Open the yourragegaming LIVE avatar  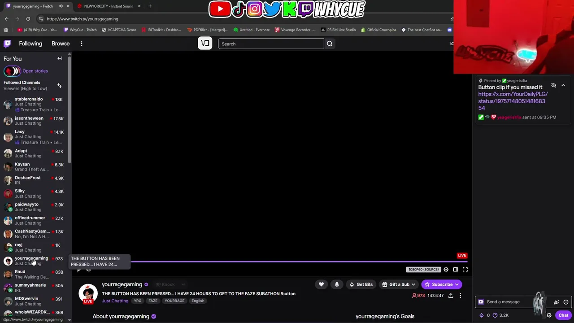pyautogui.click(x=88, y=293)
